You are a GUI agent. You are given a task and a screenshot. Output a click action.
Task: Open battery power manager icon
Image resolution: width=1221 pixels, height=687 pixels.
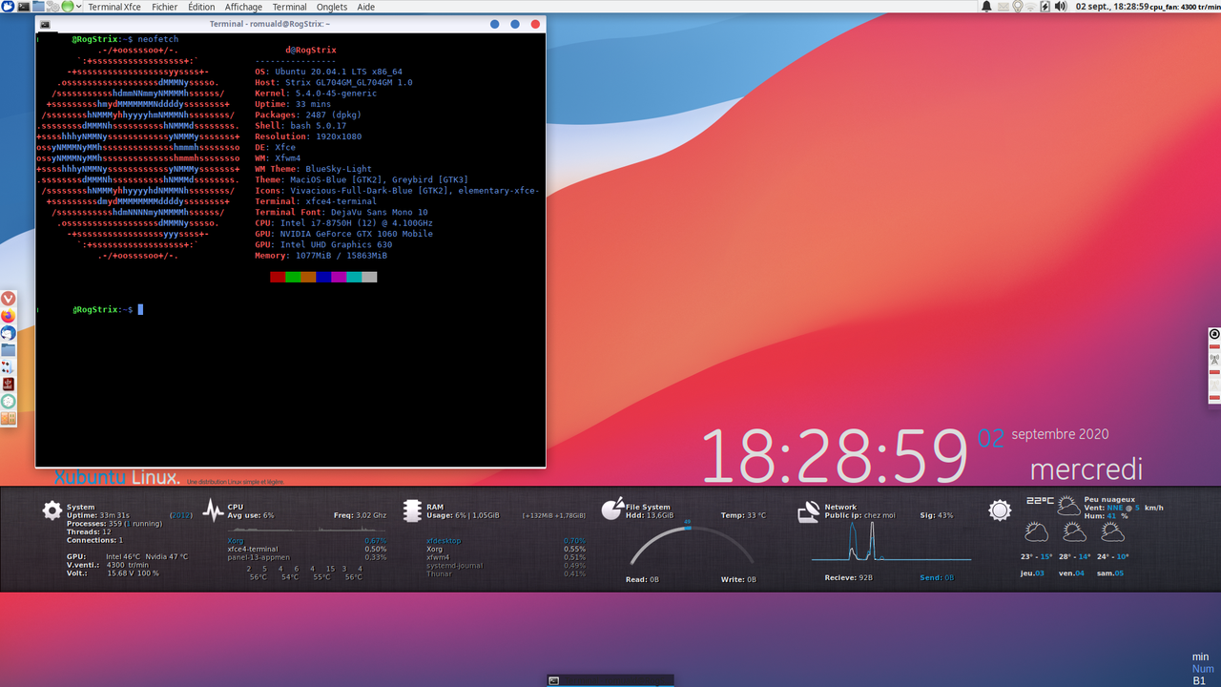1045,6
